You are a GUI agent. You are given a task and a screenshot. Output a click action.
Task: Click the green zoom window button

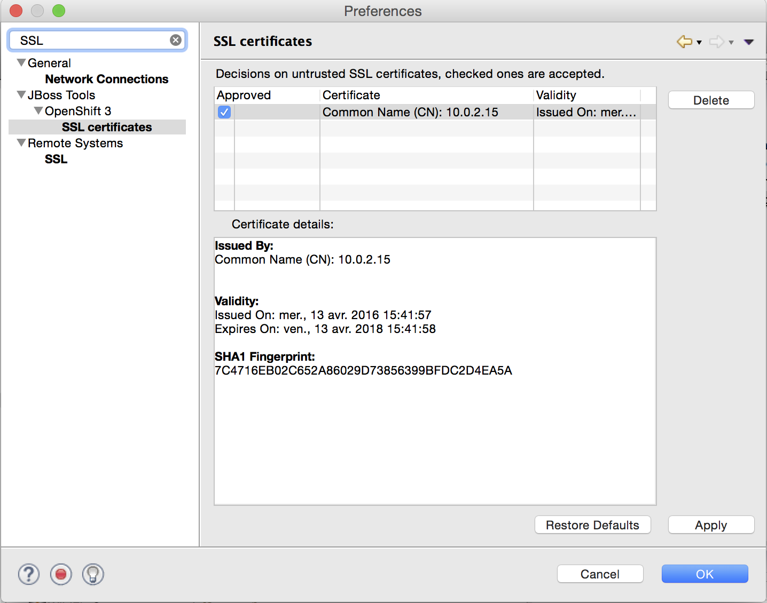coord(59,11)
